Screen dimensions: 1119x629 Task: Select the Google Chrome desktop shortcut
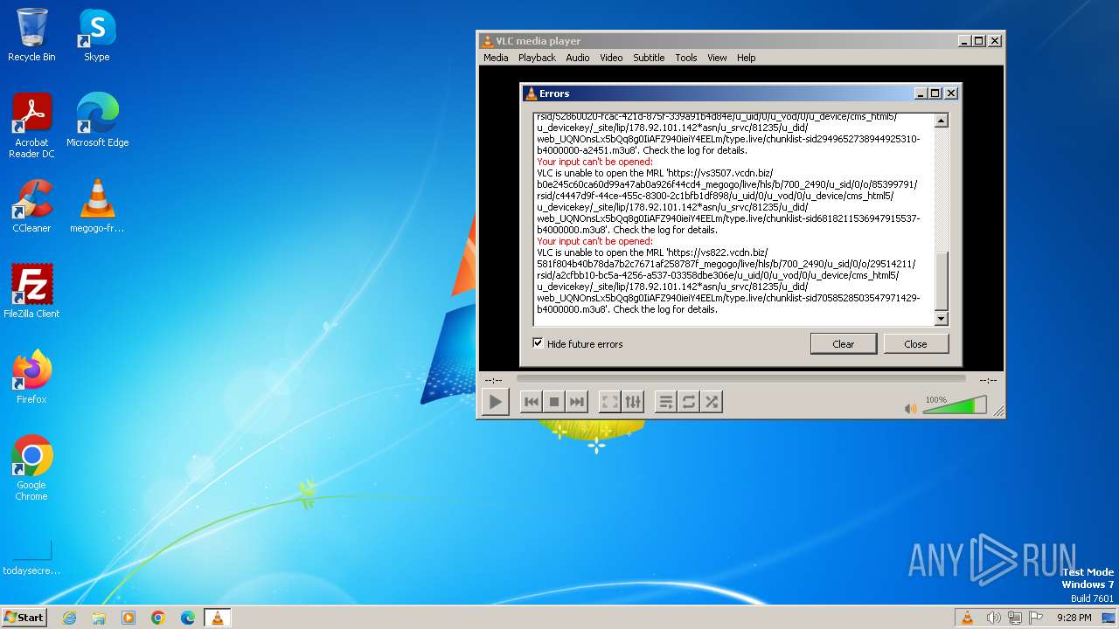point(31,469)
